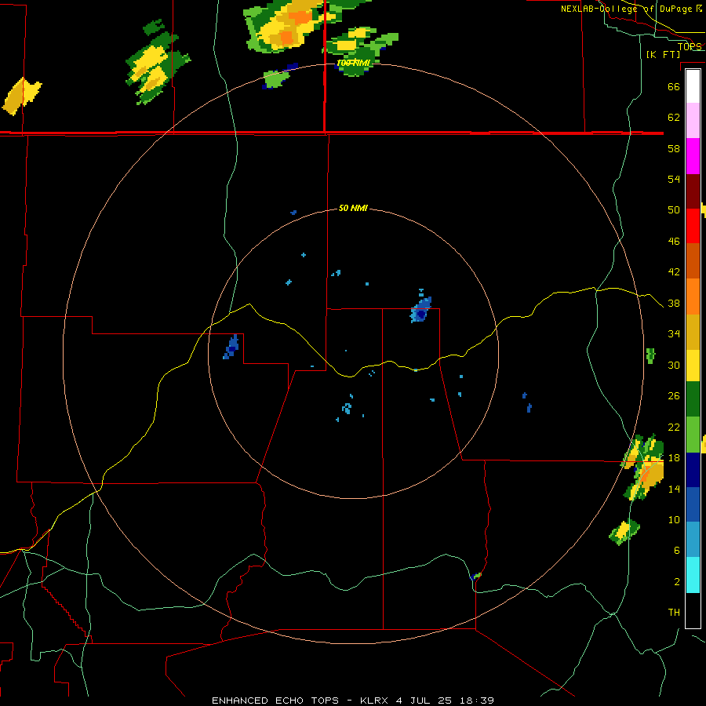Select the navy blue legend swatch

693,470
